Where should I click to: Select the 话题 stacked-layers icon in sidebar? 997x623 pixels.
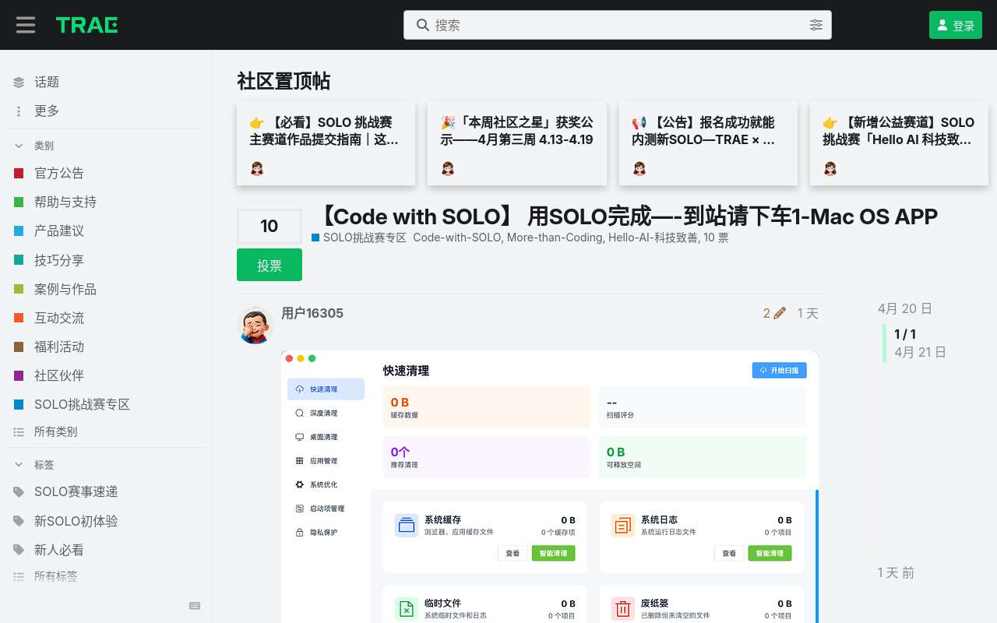click(x=19, y=82)
